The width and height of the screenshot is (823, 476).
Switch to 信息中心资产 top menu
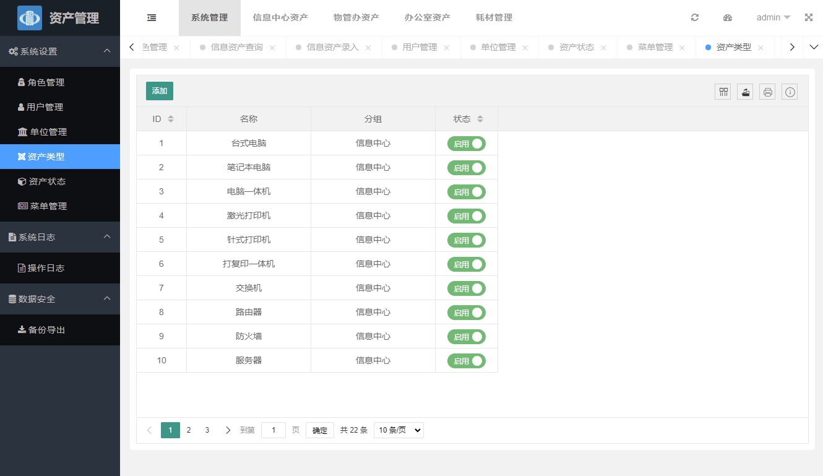point(280,18)
